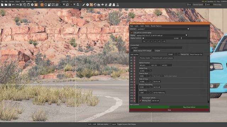Click the align objects toolbar icon
The width and height of the screenshot is (227, 127).
(53, 5)
